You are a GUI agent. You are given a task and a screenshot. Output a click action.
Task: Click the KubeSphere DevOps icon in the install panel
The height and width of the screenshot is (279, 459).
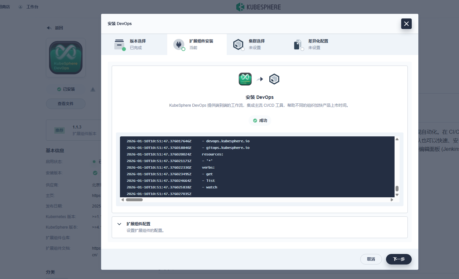coord(245,79)
